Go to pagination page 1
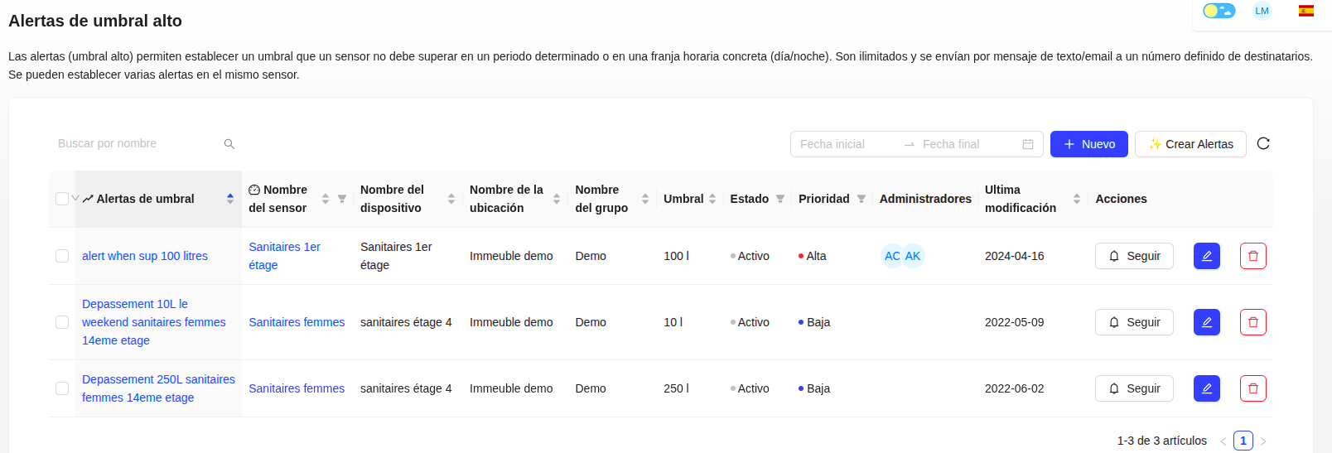 pyautogui.click(x=1243, y=441)
